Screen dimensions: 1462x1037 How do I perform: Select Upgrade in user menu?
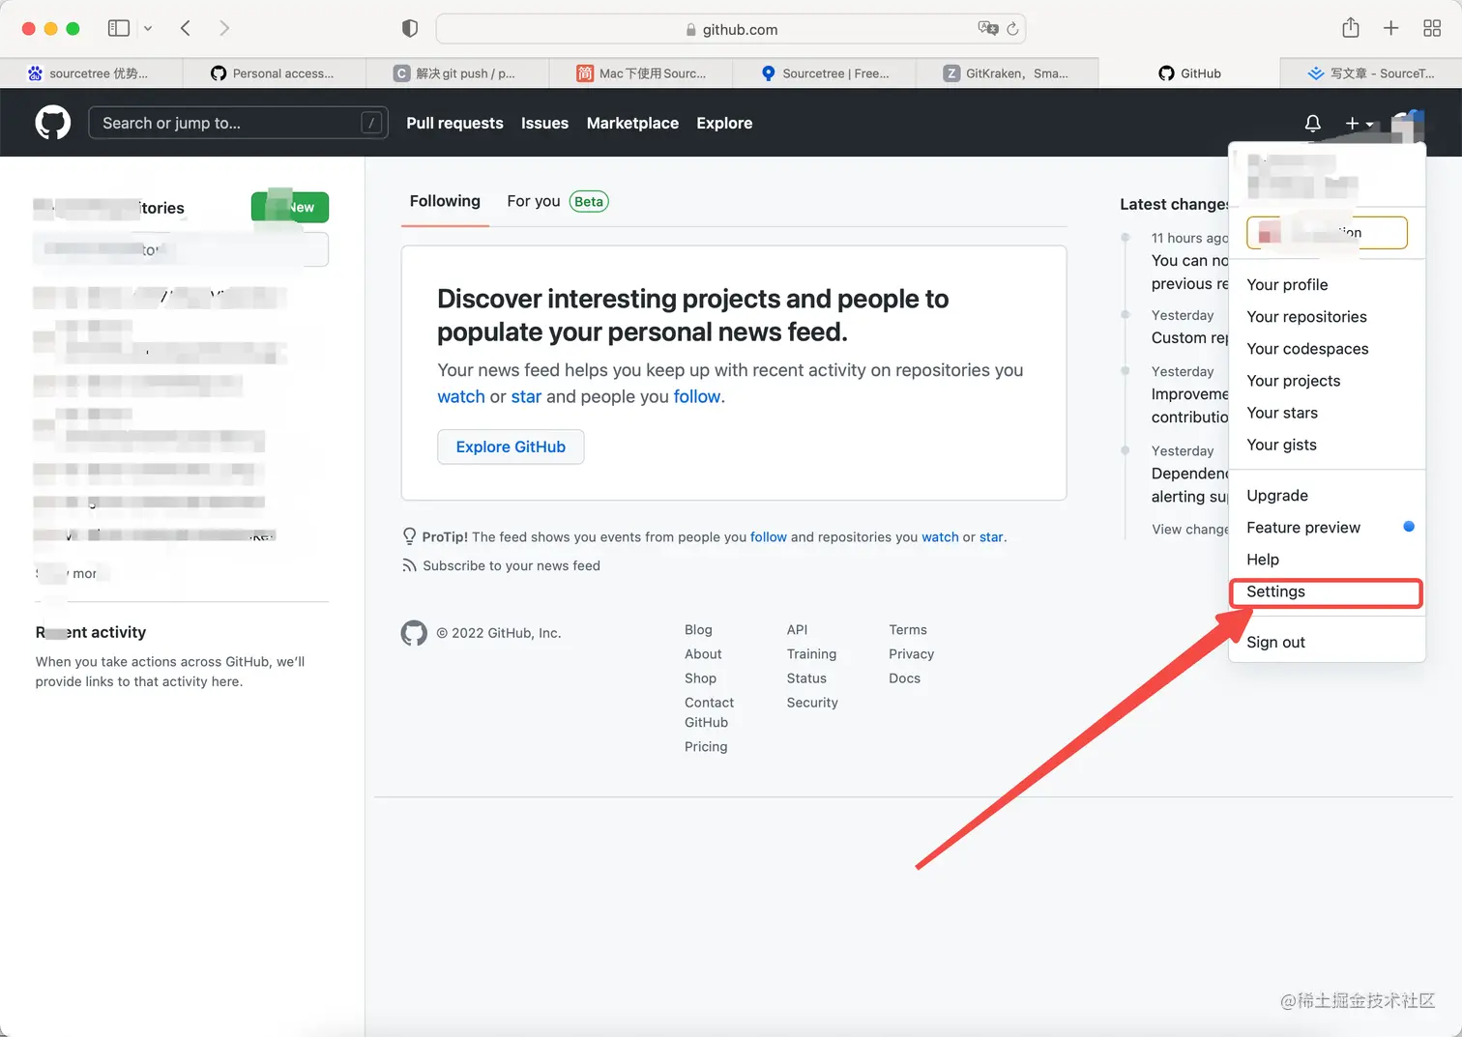click(1327, 495)
